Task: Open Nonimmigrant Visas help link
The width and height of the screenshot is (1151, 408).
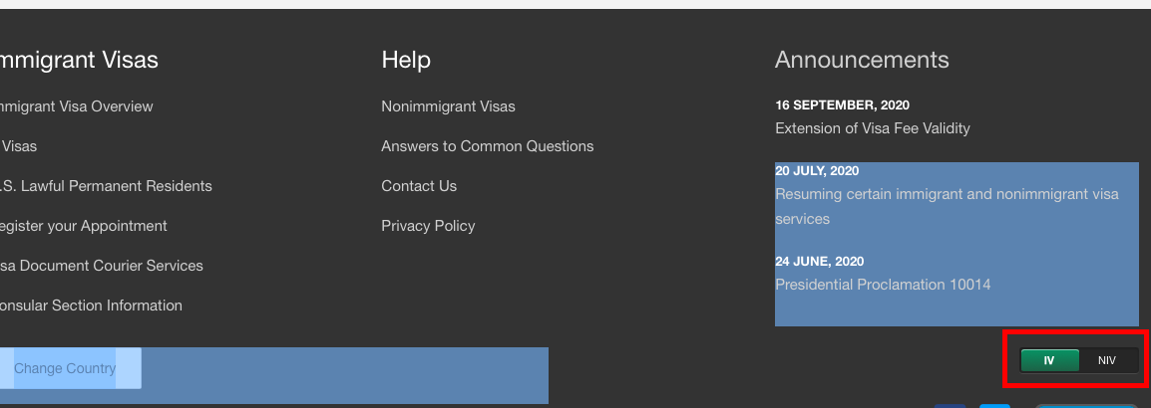Action: pyautogui.click(x=448, y=106)
